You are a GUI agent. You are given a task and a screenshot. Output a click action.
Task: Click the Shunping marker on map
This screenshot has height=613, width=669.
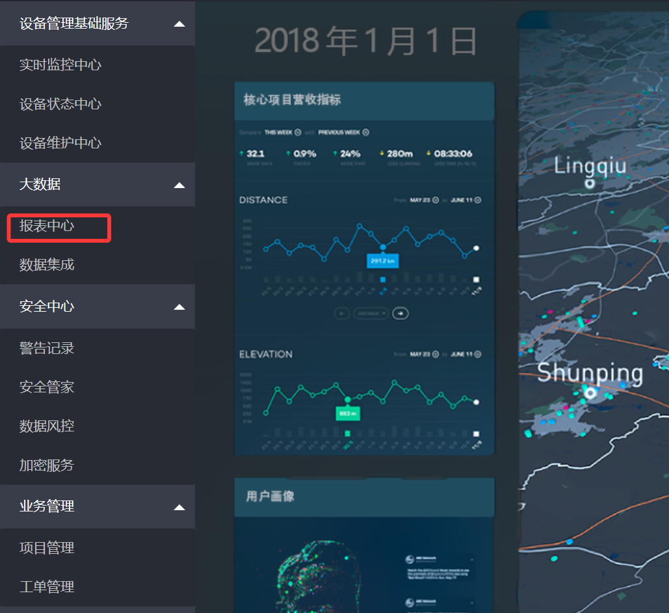tap(590, 392)
